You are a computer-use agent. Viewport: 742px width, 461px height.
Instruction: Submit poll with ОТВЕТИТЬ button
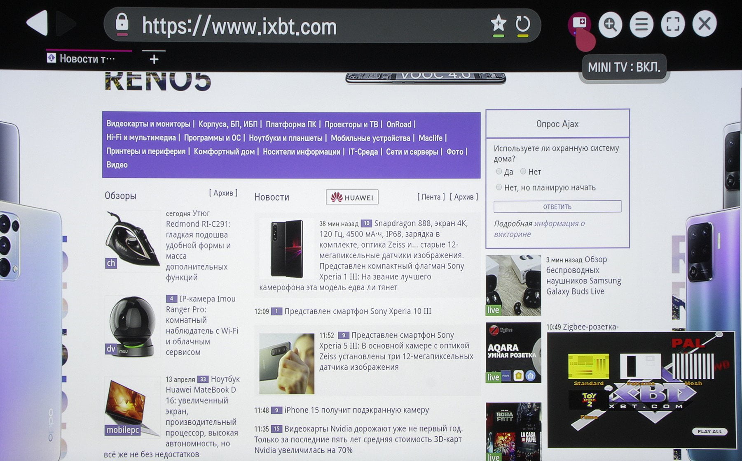(557, 206)
